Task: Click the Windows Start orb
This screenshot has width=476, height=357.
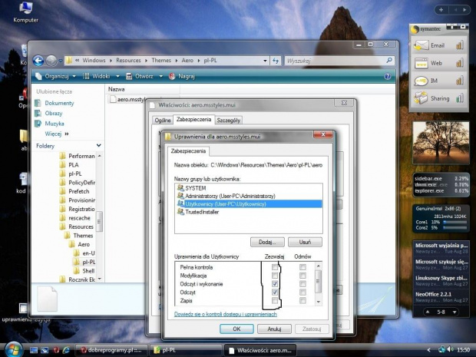Action: coord(13,349)
